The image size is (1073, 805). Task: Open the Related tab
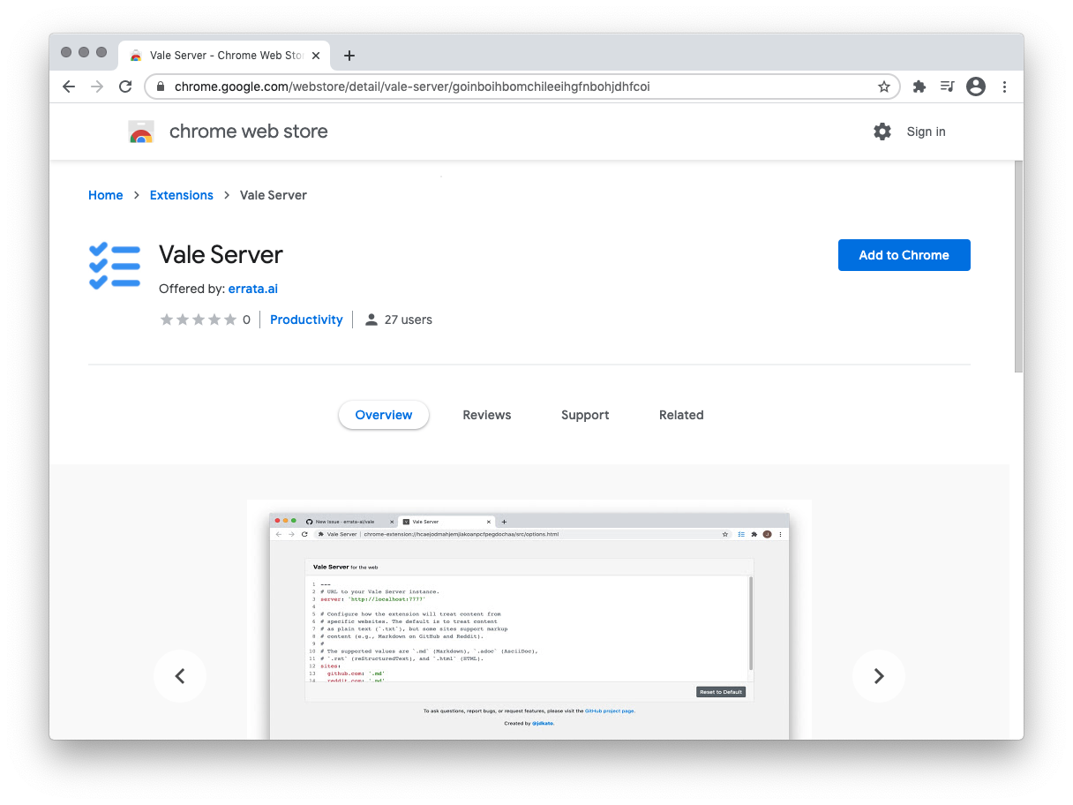681,415
